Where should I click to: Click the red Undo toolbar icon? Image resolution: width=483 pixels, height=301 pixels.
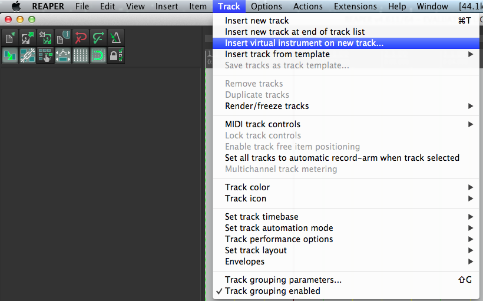pyautogui.click(x=81, y=38)
